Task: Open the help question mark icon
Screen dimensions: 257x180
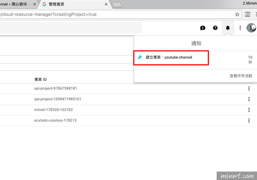Action: click(x=215, y=28)
